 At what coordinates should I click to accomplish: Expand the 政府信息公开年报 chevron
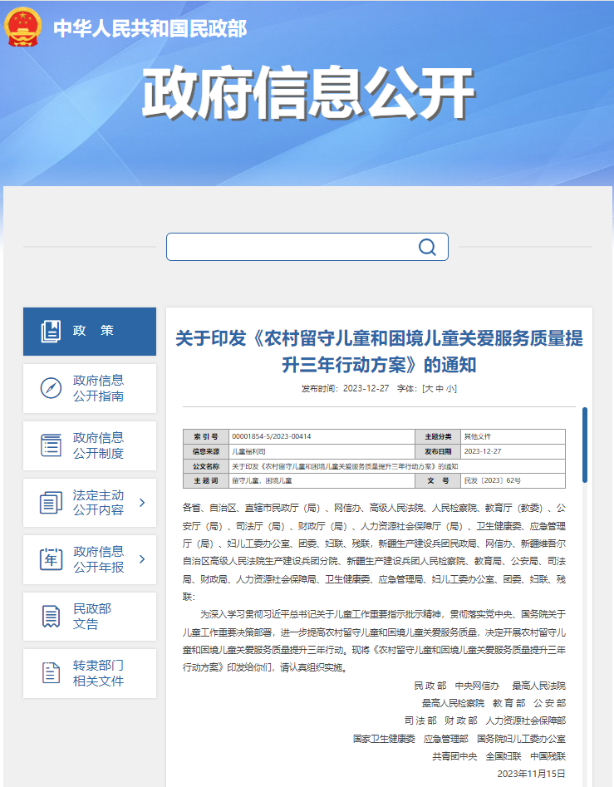(x=142, y=559)
